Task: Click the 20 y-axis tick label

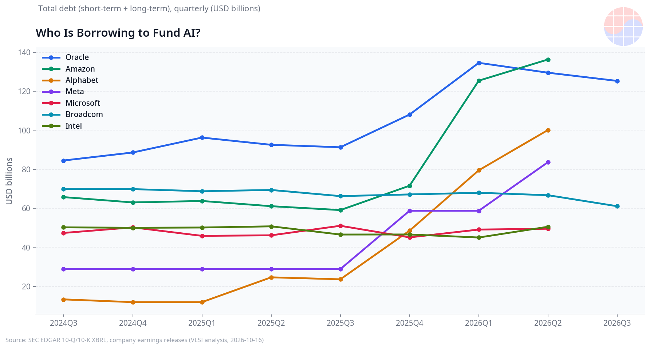Action: point(26,286)
